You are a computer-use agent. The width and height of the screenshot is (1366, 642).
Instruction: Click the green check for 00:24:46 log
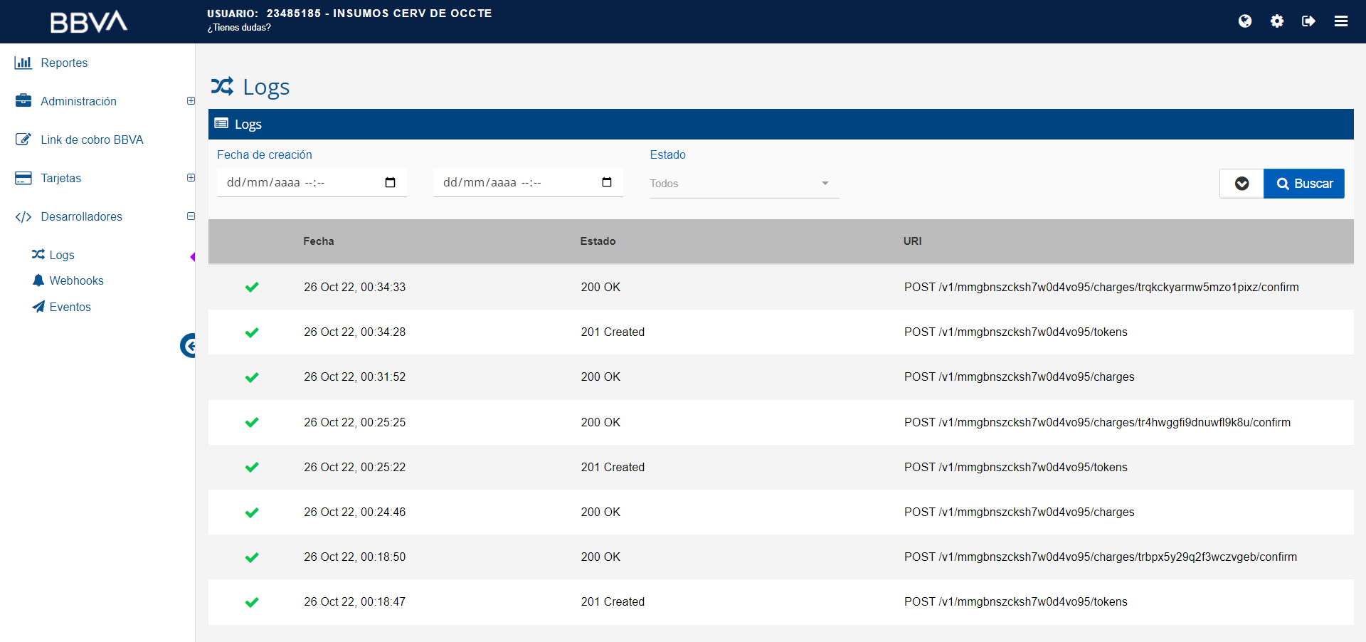pos(252,512)
